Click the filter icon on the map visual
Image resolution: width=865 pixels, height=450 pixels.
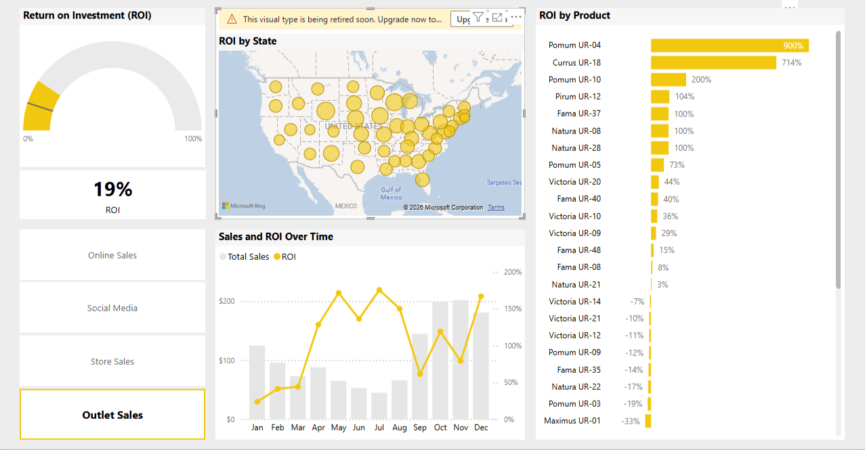tap(478, 18)
